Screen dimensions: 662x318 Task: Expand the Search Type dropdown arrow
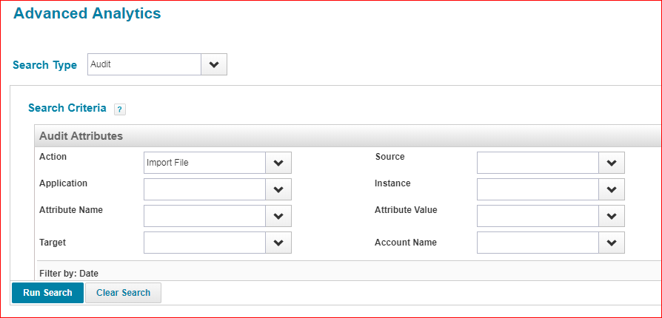[x=214, y=64]
